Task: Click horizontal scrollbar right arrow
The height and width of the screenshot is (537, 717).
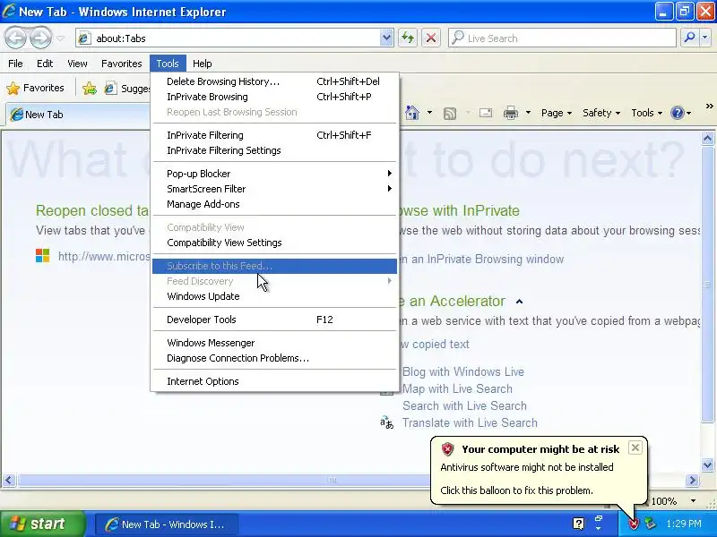Action: pyautogui.click(x=693, y=480)
